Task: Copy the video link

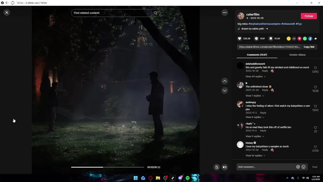Action: click(x=309, y=47)
